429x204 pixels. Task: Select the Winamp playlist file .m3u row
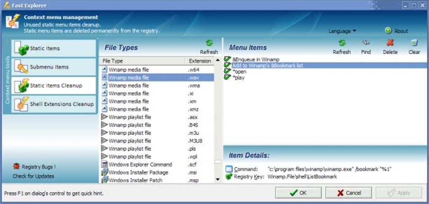coord(157,133)
